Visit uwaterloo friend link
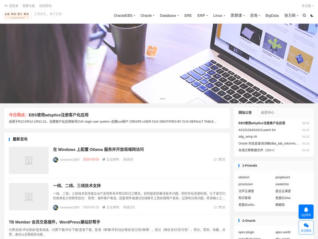Screen dimensions: 318x239 pos(282,184)
